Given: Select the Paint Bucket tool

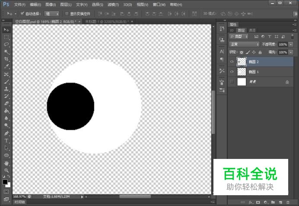Looking at the screenshot, I should point(6,111).
